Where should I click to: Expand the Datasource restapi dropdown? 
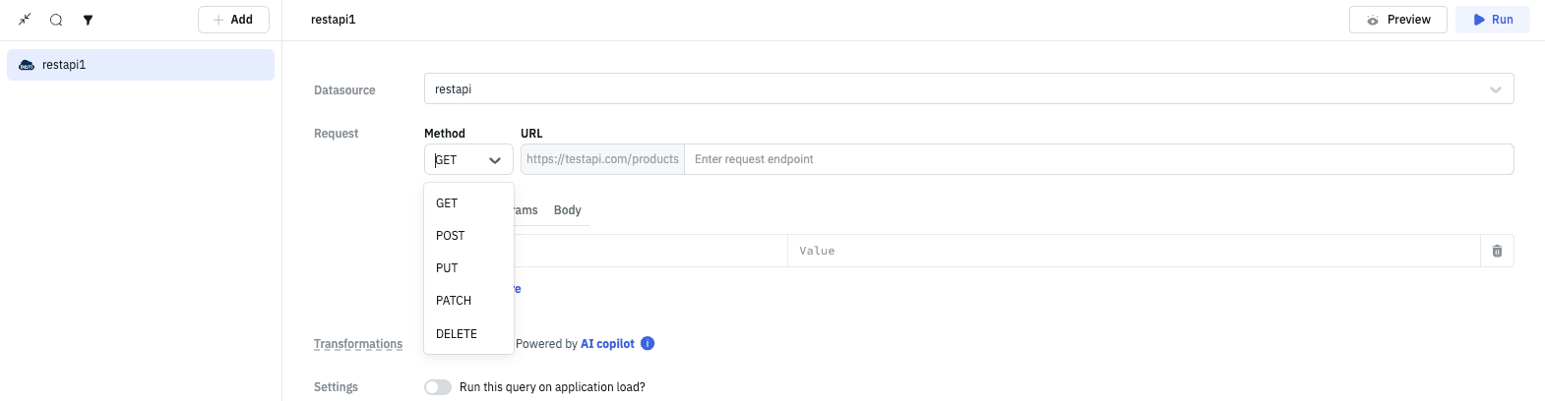(x=1495, y=89)
